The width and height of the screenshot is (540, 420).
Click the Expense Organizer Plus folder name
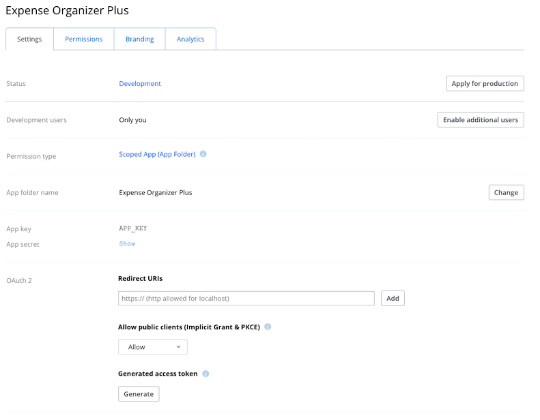pyautogui.click(x=156, y=192)
